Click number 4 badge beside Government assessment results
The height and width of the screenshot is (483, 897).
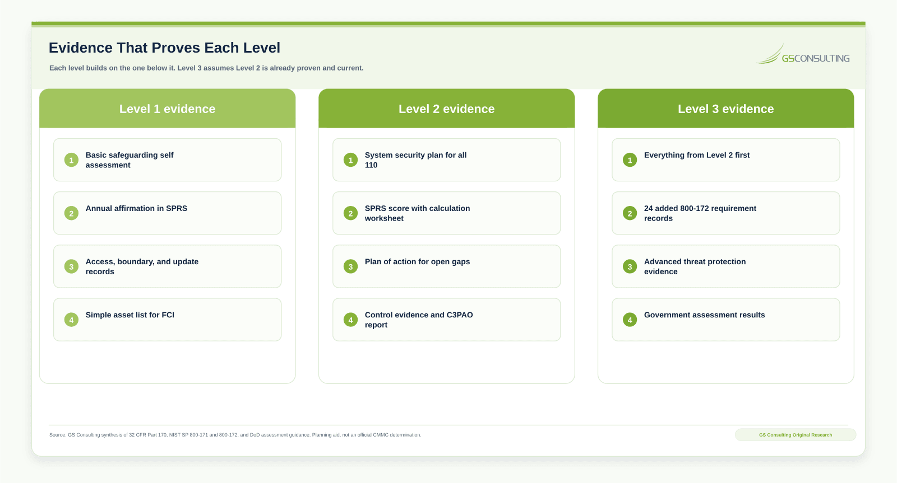[x=630, y=320]
